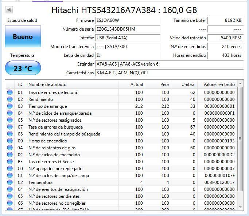
Task: Click the Temperatura attribute name in row C2
Action: click(x=40, y=182)
